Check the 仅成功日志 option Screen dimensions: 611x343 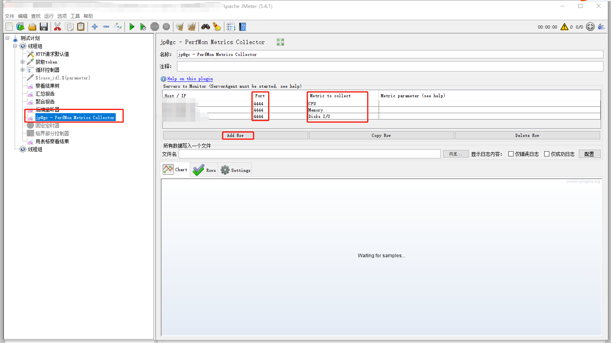tap(547, 154)
